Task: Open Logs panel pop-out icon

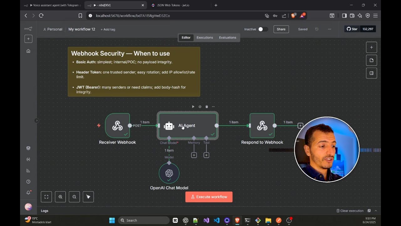Action: coord(369,211)
